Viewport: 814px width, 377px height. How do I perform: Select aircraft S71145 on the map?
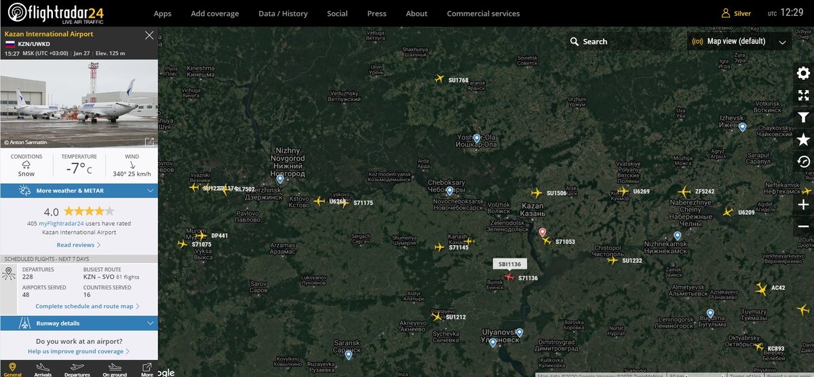coord(439,247)
